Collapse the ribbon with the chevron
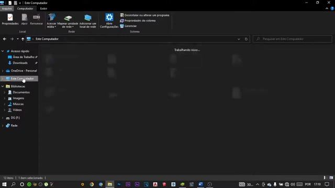The height and width of the screenshot is (188, 335). tap(327, 8)
